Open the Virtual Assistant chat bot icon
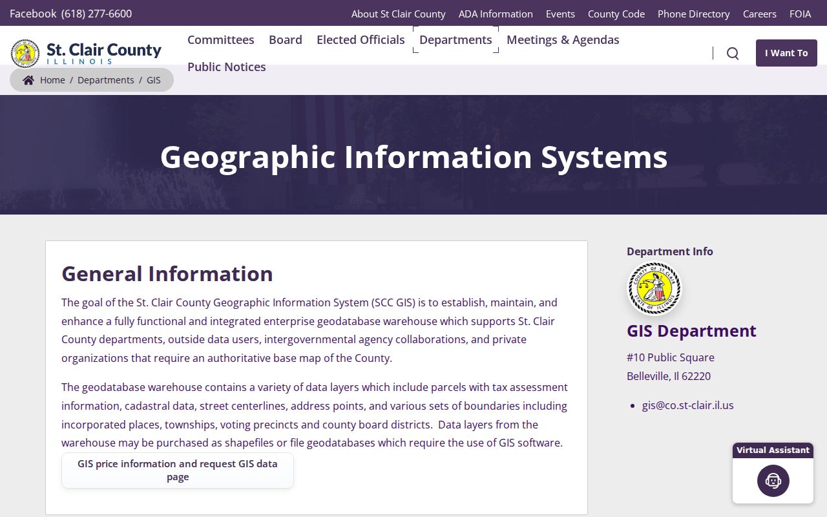The height and width of the screenshot is (517, 827). click(x=773, y=481)
